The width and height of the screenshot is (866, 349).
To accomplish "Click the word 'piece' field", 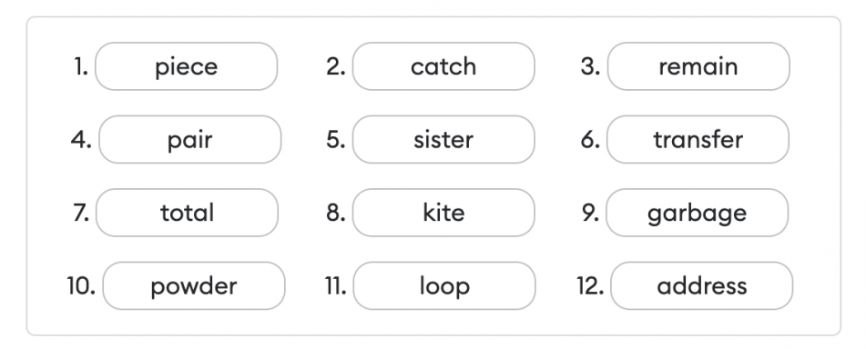I will tap(186, 66).
